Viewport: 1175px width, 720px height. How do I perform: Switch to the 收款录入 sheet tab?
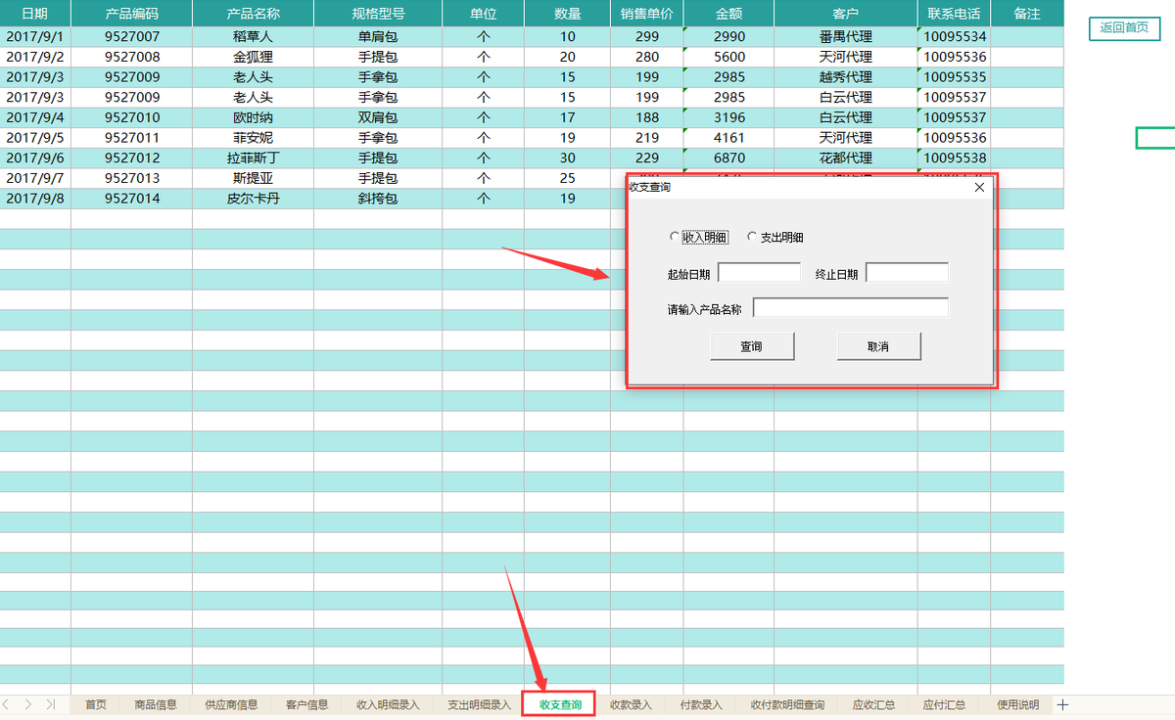pos(633,703)
